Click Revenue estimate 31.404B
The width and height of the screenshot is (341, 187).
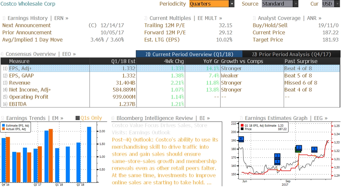[x=126, y=83]
